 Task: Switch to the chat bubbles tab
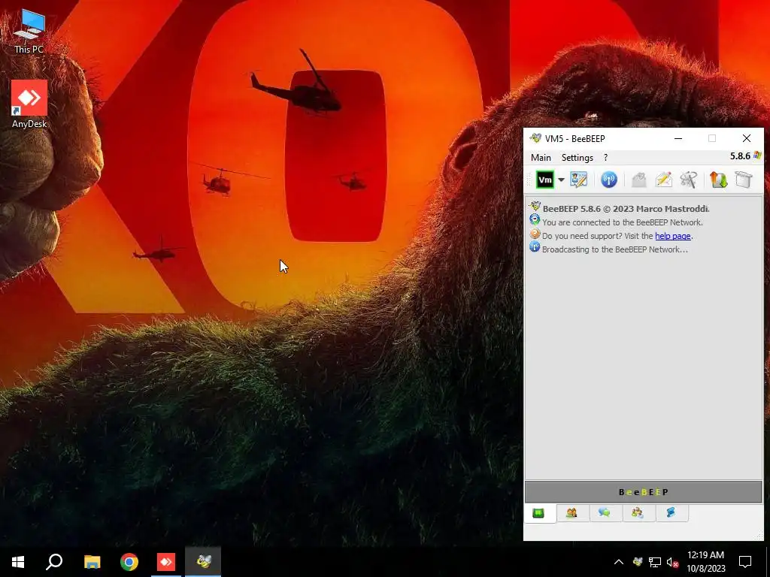[605, 513]
